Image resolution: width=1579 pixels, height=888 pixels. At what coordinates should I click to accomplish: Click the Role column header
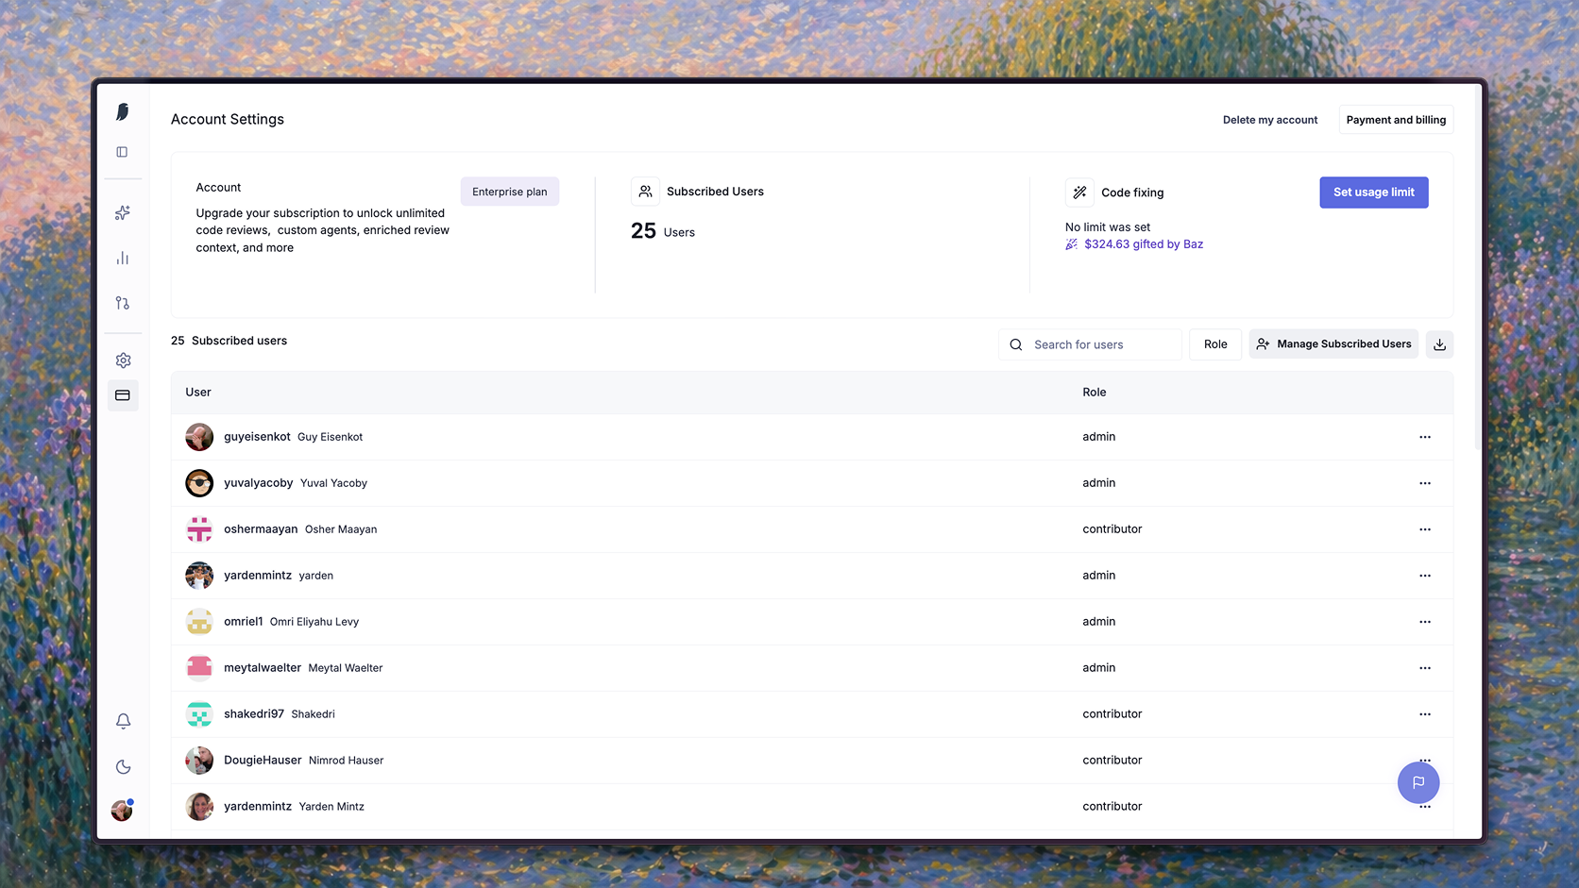[1095, 393]
